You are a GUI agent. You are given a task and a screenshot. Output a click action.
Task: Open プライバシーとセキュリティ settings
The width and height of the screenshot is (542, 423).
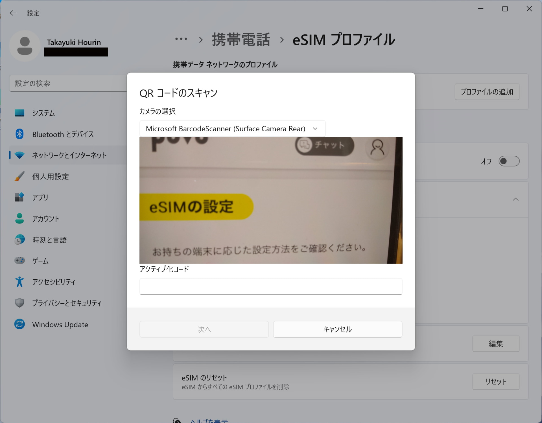click(67, 303)
